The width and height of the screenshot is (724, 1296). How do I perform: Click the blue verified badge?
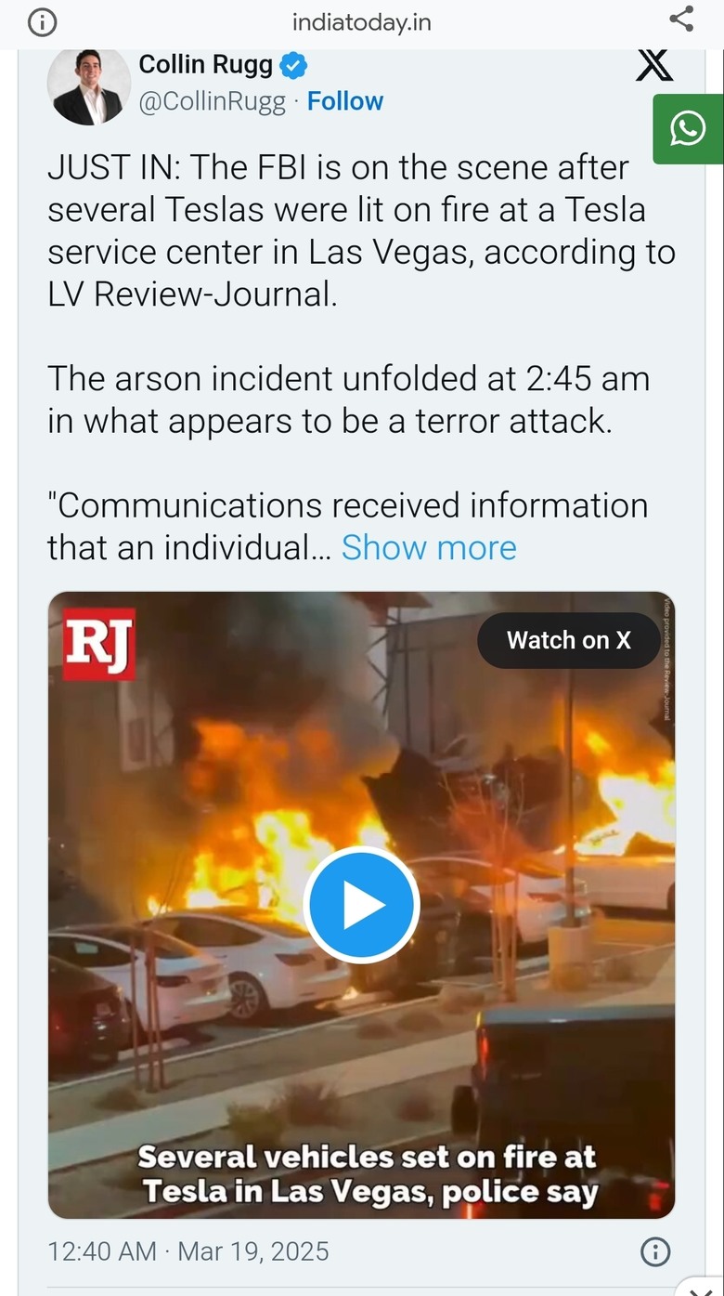tap(293, 66)
